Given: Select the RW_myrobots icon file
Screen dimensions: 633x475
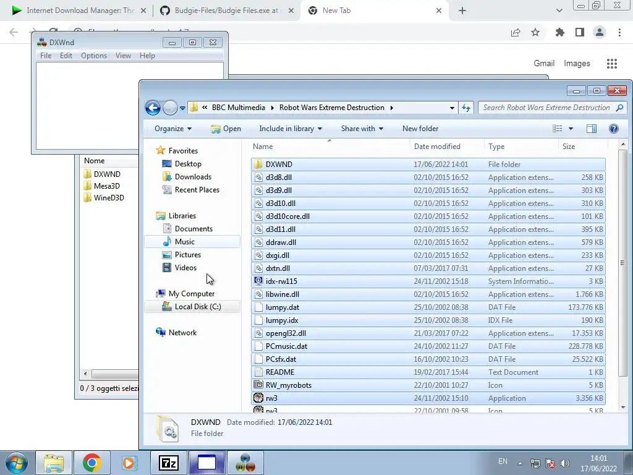Looking at the screenshot, I should click(x=428, y=385).
